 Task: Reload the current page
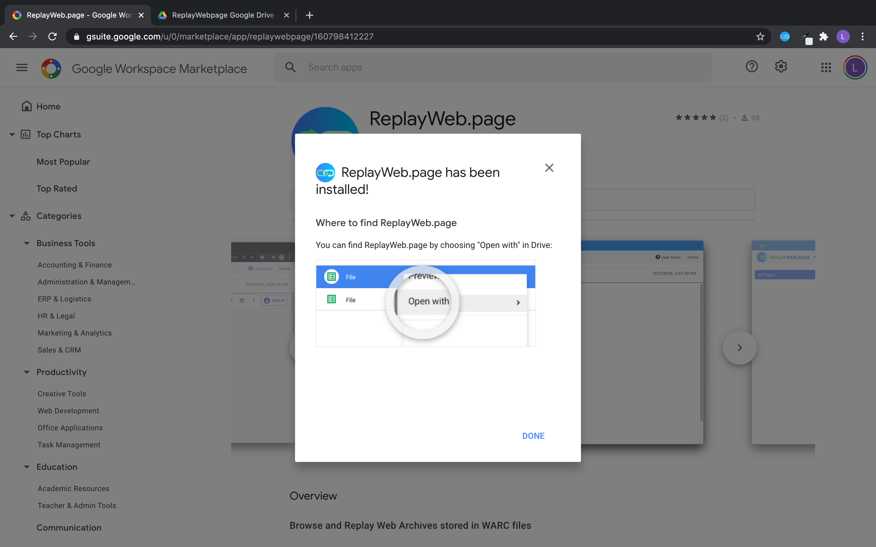(x=53, y=36)
